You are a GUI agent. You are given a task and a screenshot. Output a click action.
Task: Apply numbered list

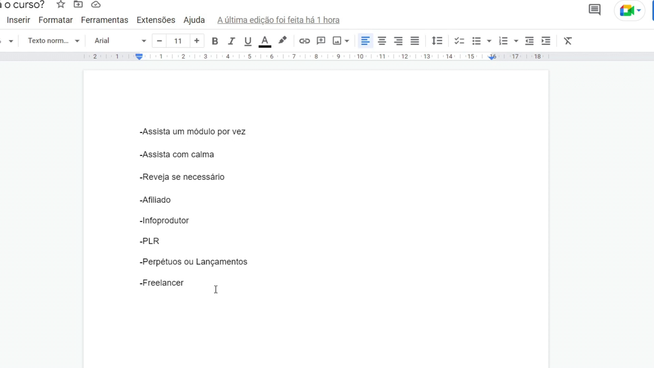tap(503, 41)
